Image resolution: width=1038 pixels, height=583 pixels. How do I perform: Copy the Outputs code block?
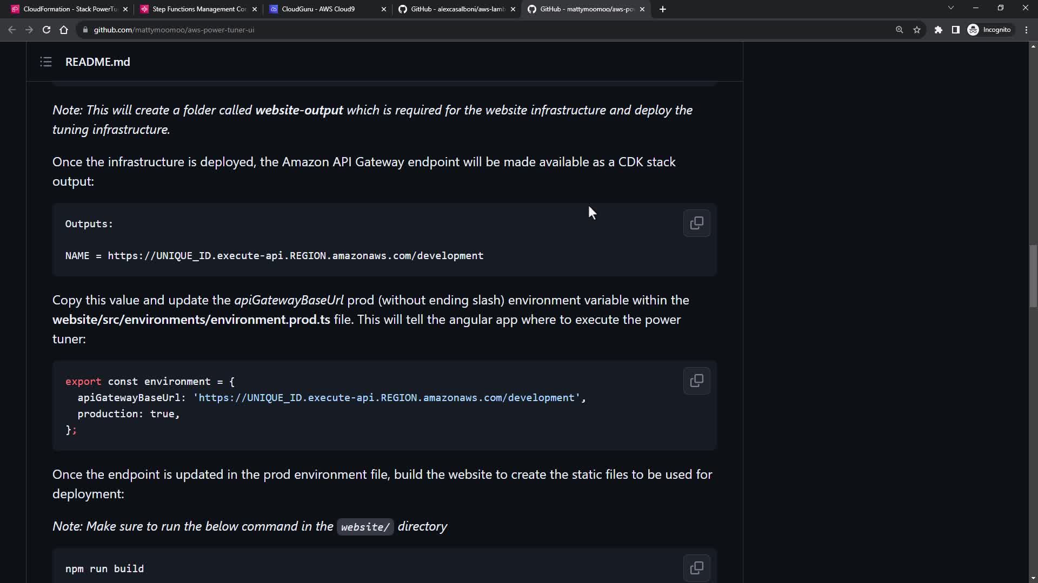[696, 223]
